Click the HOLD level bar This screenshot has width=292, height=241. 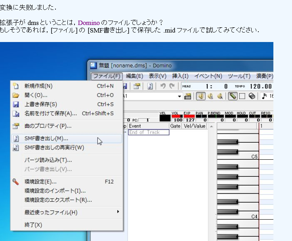(242, 117)
